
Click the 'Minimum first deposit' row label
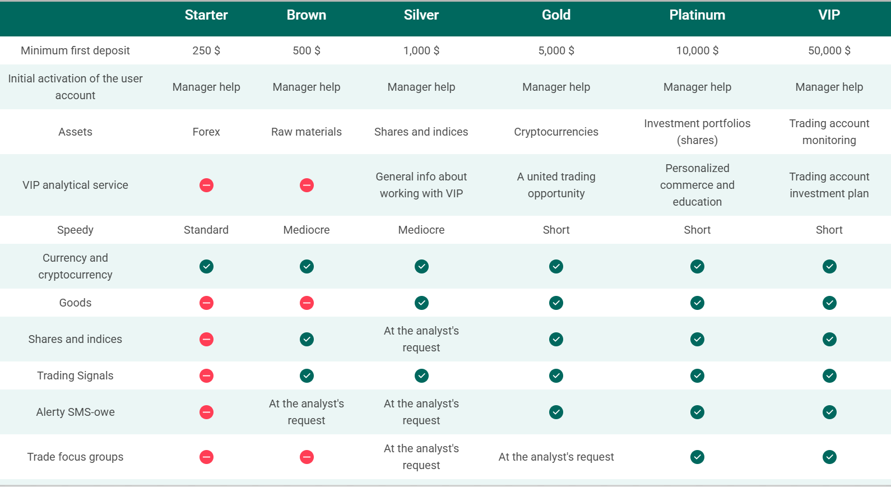[75, 50]
